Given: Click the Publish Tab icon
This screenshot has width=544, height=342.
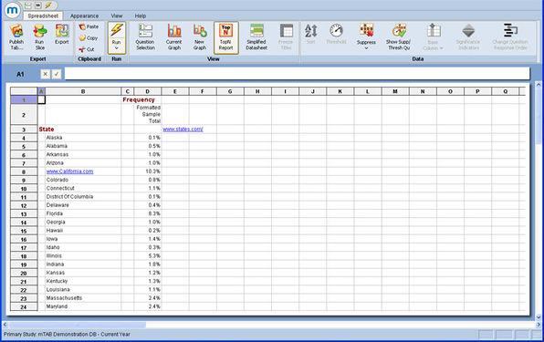Looking at the screenshot, I should pyautogui.click(x=16, y=32).
